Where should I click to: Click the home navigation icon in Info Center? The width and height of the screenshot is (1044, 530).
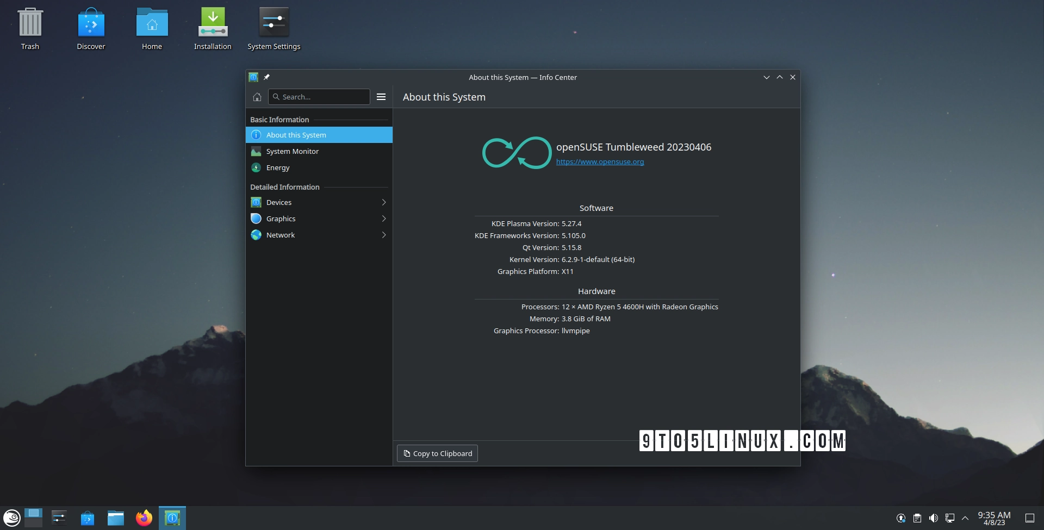(x=257, y=97)
